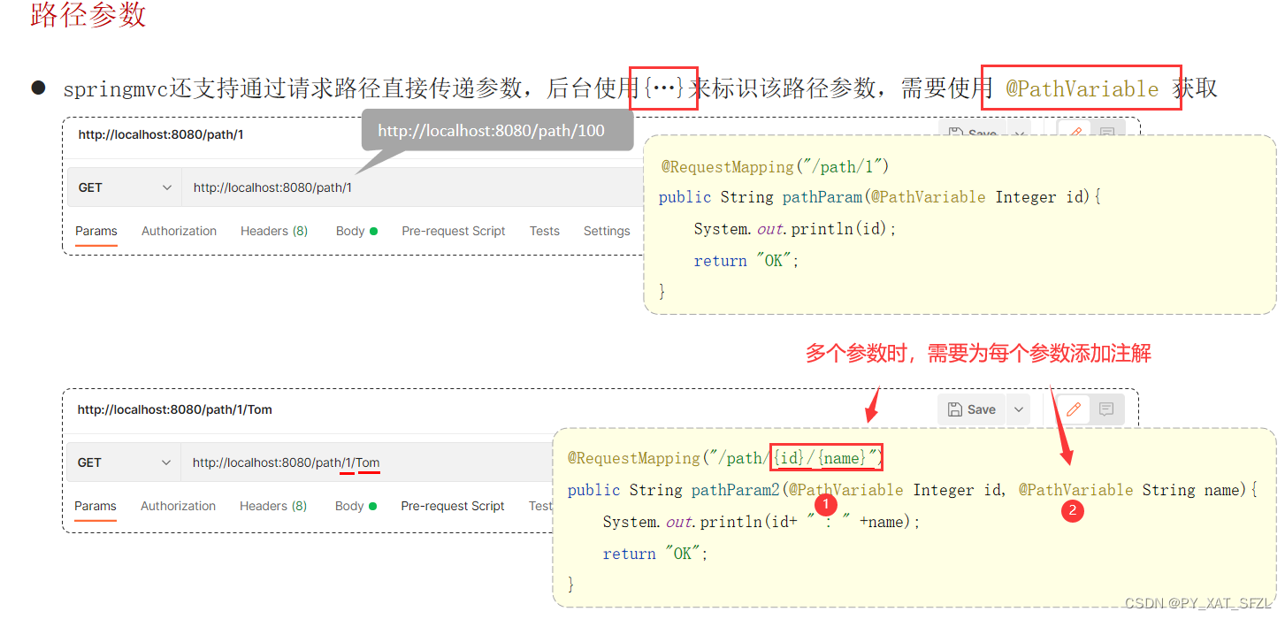Click the pencil edit icon in path/1/Tom request

1074,409
